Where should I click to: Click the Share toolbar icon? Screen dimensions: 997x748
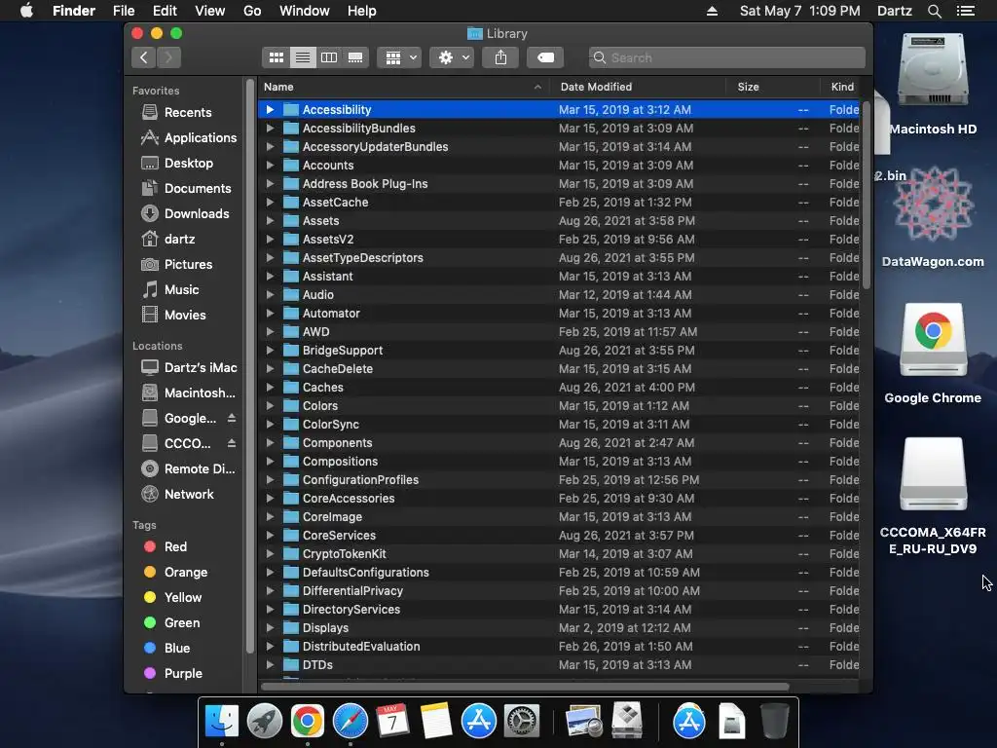[500, 57]
